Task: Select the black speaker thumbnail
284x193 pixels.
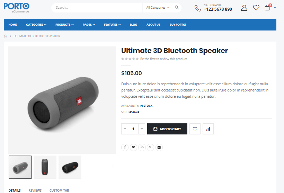Action: pyautogui.click(x=70, y=167)
